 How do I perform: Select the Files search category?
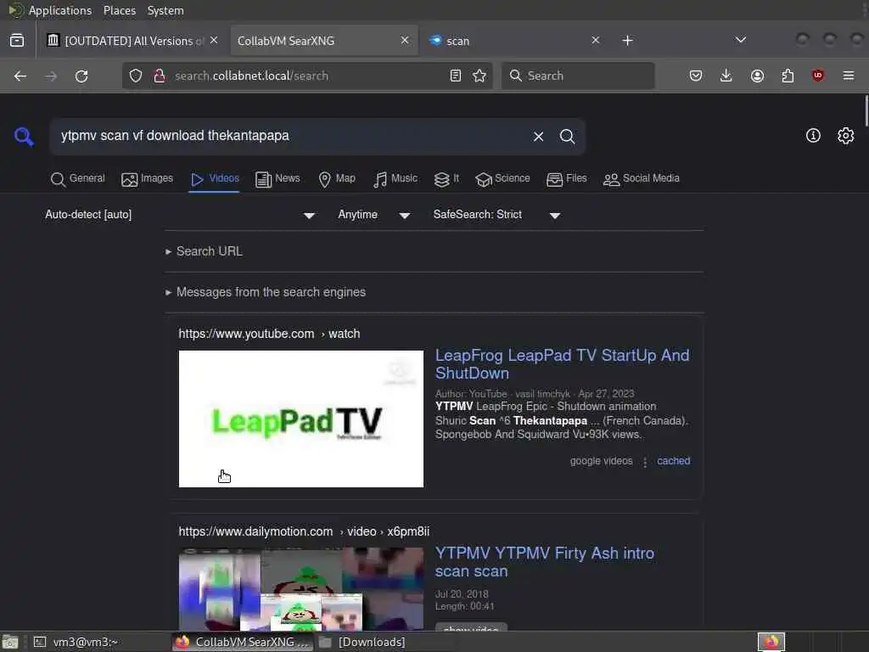pyautogui.click(x=566, y=178)
